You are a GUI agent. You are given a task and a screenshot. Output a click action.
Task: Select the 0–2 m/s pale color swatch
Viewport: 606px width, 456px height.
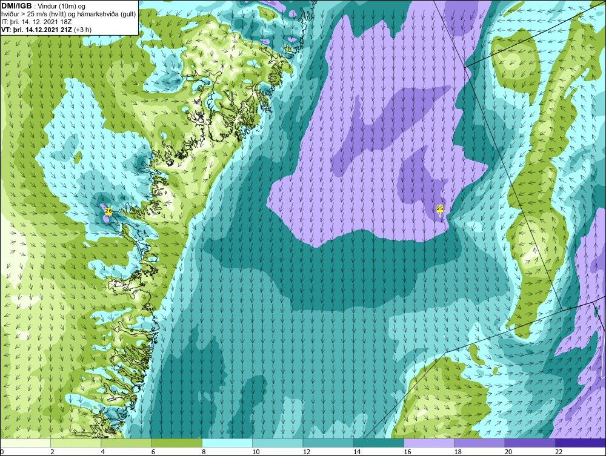click(25, 443)
